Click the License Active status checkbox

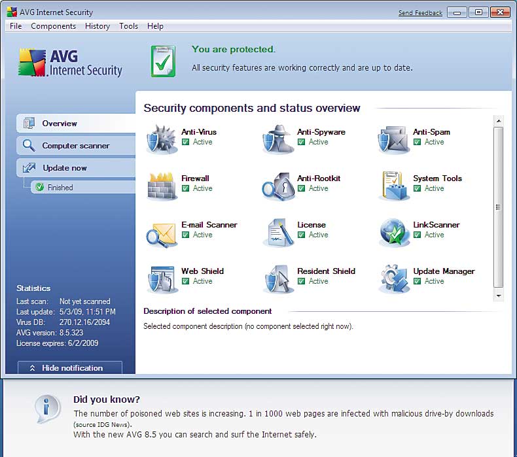tap(301, 235)
